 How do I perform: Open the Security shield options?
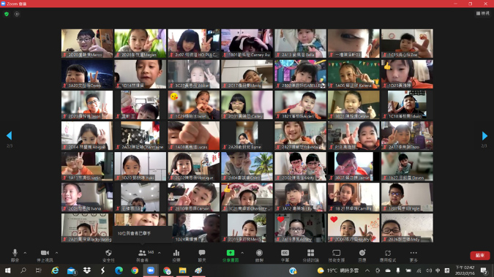[108, 255]
